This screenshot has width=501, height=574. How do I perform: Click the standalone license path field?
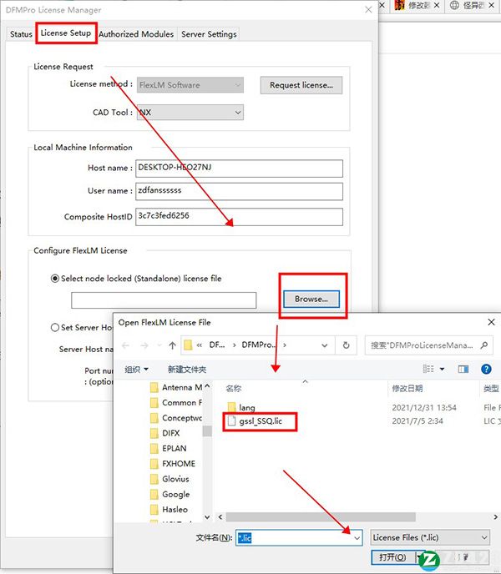click(164, 300)
